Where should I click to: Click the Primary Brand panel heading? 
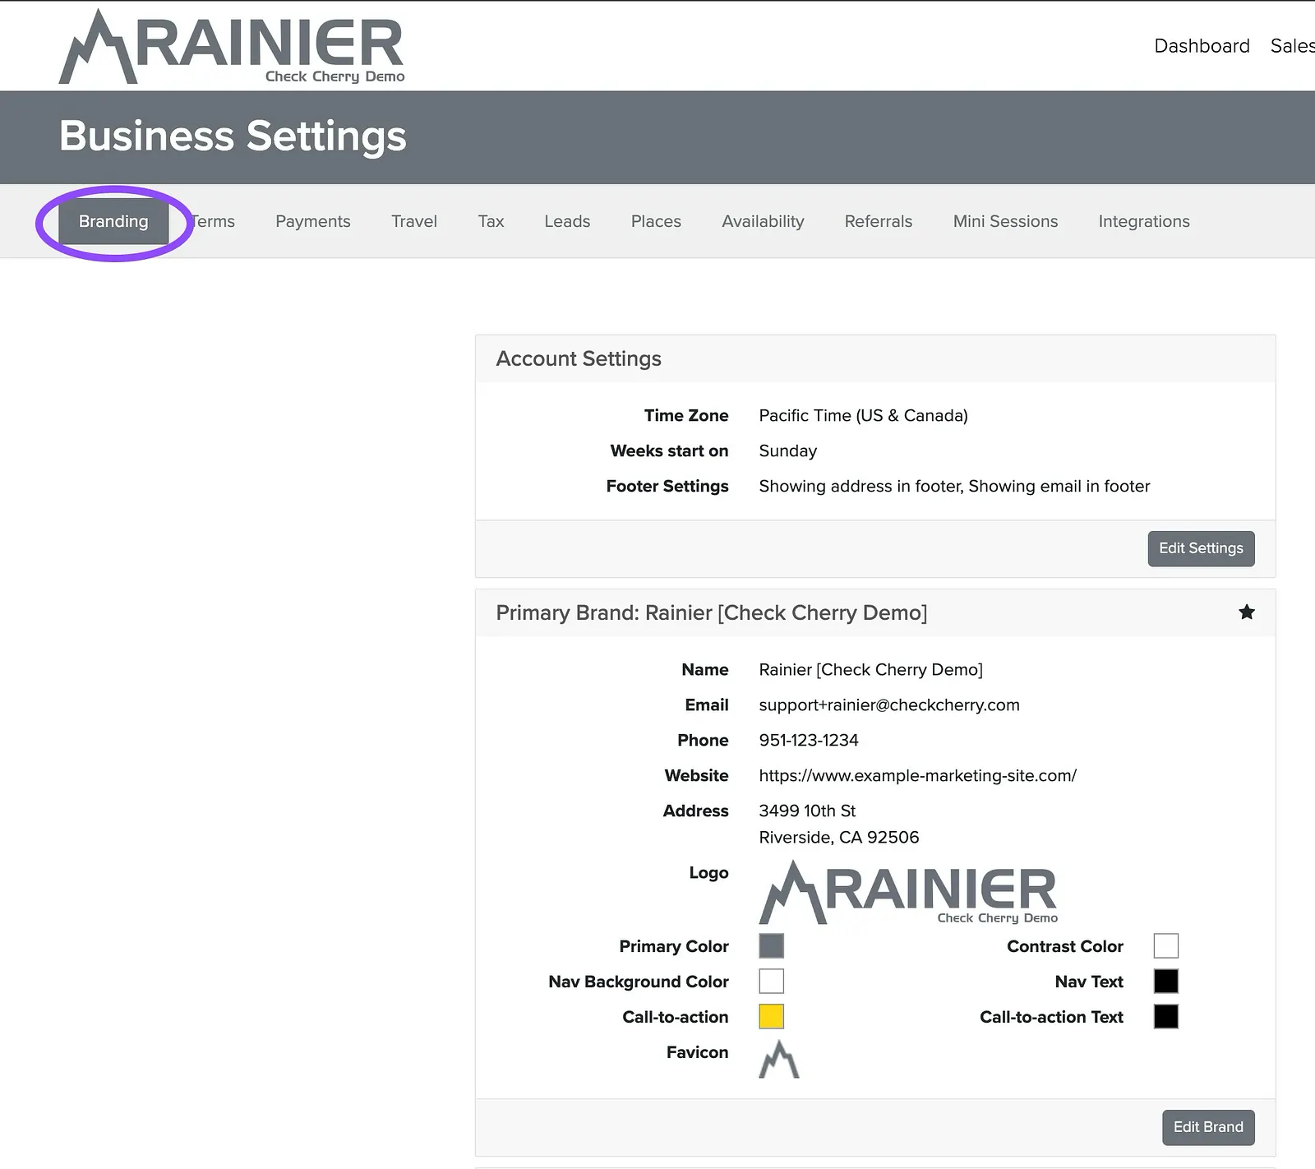click(712, 613)
